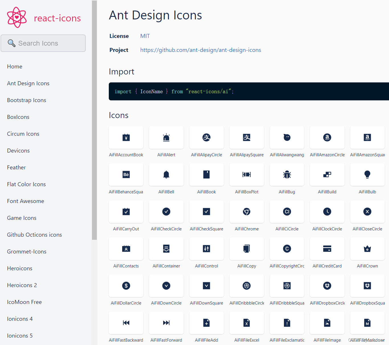Go to Github Octicons icons
This screenshot has height=345, width=389.
pos(34,235)
